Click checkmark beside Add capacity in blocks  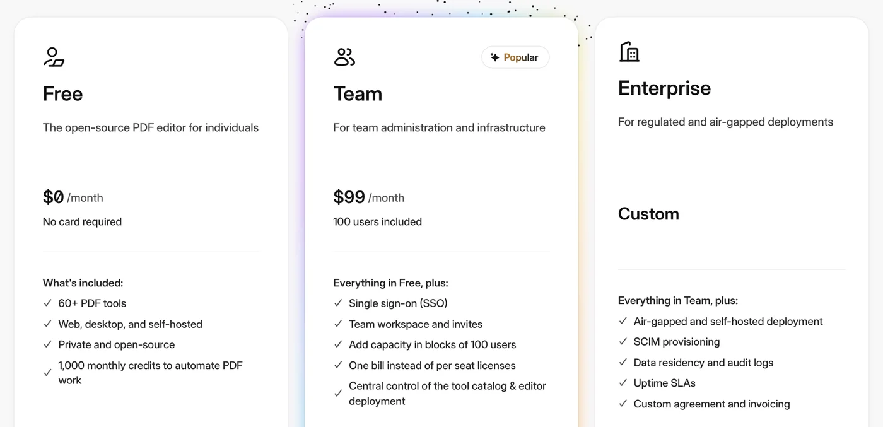click(x=338, y=344)
